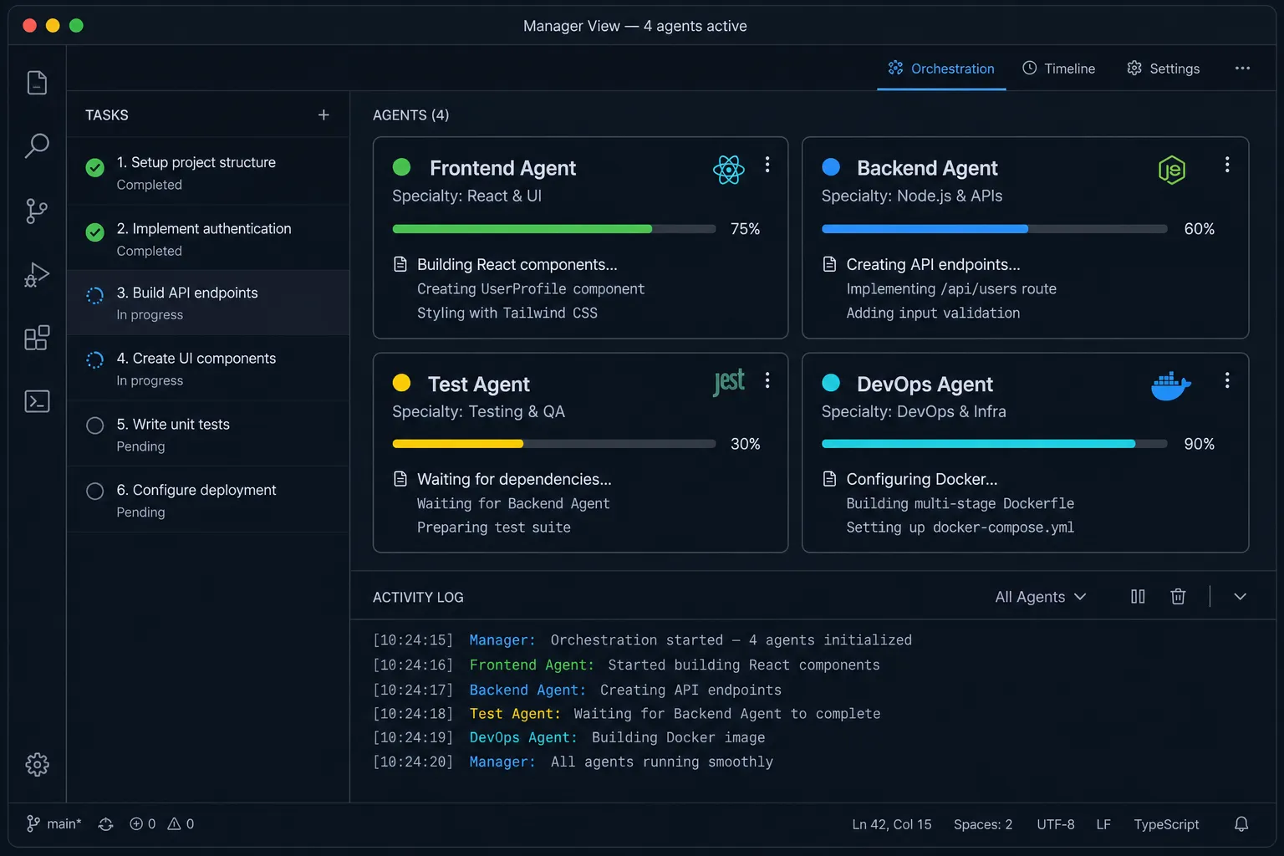Mark Configure deployment circle as done
This screenshot has width=1284, height=856.
[x=95, y=491]
